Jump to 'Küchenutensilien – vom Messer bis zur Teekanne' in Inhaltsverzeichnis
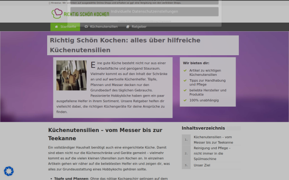 click(213, 140)
